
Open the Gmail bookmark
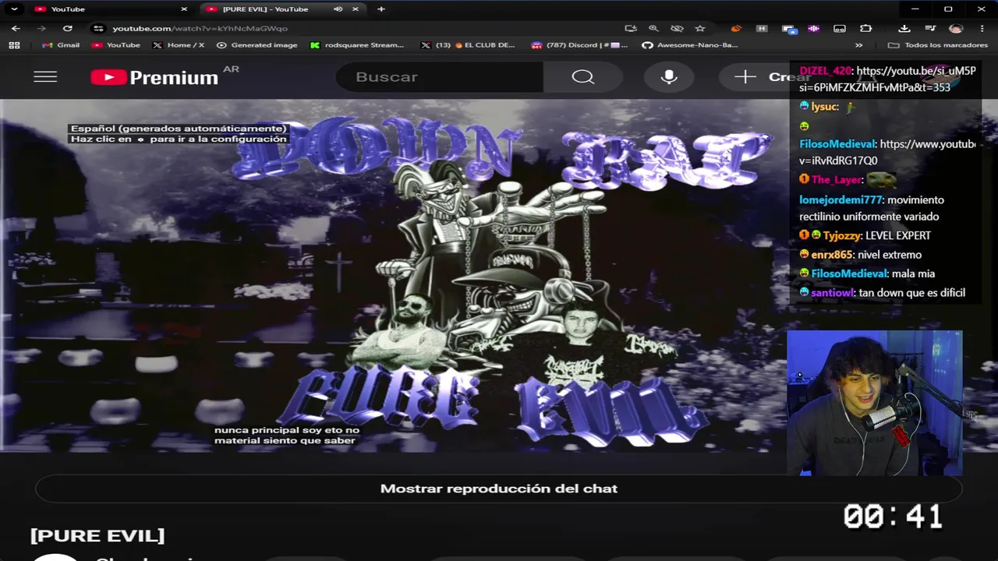point(62,45)
